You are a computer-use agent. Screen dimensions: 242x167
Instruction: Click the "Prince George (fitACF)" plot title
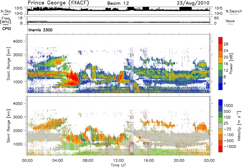[x=58, y=3]
